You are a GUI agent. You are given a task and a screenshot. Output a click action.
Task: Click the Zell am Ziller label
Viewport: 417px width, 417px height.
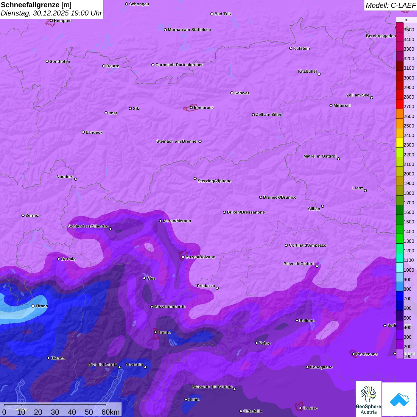point(269,114)
